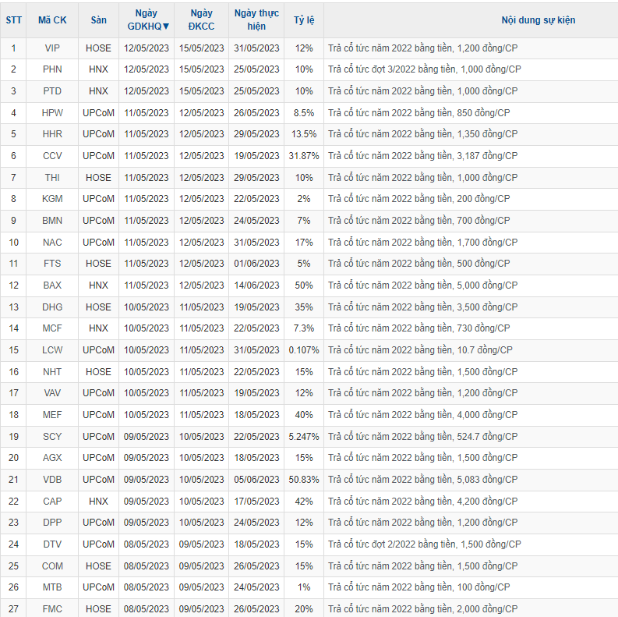The width and height of the screenshot is (618, 617).
Task: Open the VIP stock code
Action: click(x=52, y=48)
